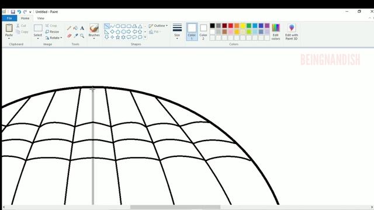Image resolution: width=374 pixels, height=210 pixels.
Task: Pick the green color swatch
Action: pyautogui.click(x=249, y=26)
